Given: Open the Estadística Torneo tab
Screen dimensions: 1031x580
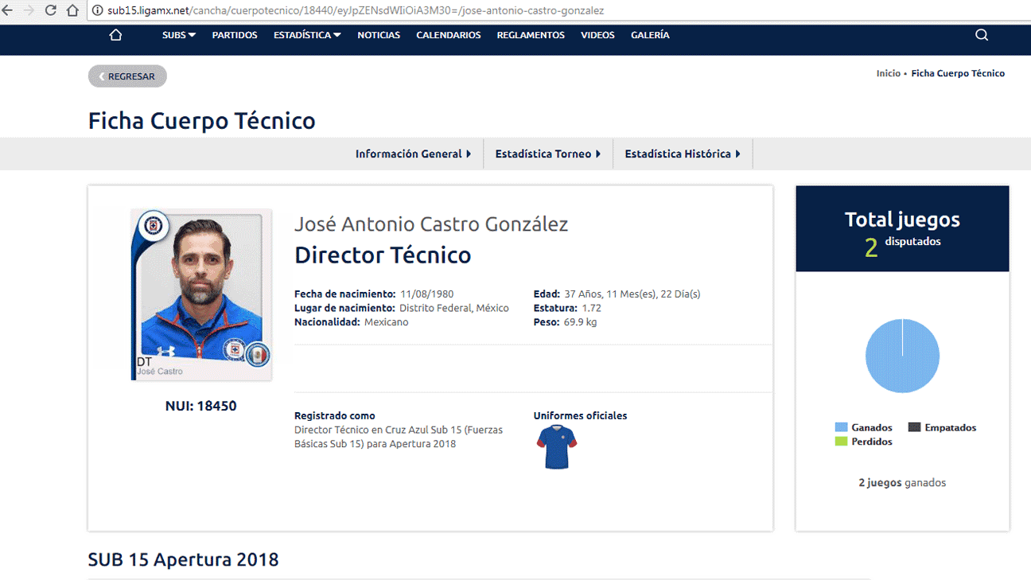Looking at the screenshot, I should click(547, 154).
